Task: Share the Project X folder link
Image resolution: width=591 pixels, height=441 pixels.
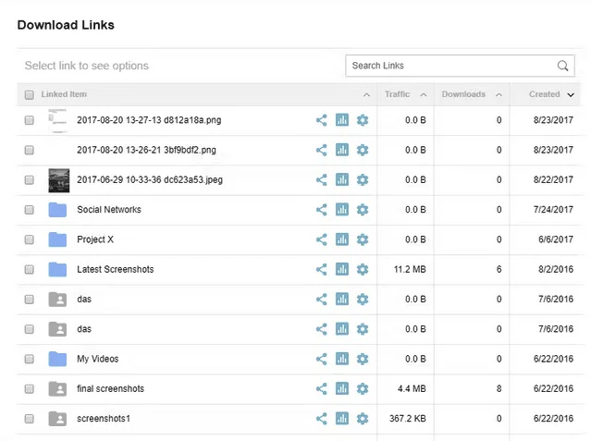Action: pyautogui.click(x=322, y=239)
